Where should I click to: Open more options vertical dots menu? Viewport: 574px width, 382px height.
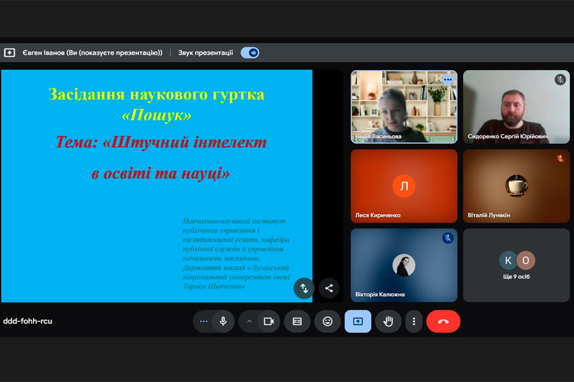point(414,322)
